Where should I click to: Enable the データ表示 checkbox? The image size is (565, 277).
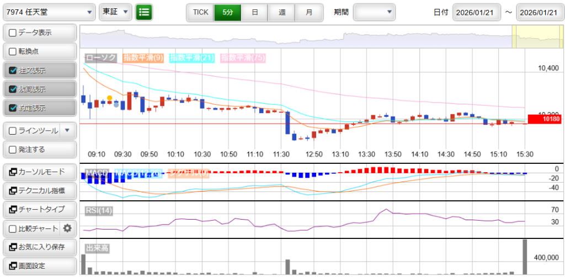[x=13, y=33]
